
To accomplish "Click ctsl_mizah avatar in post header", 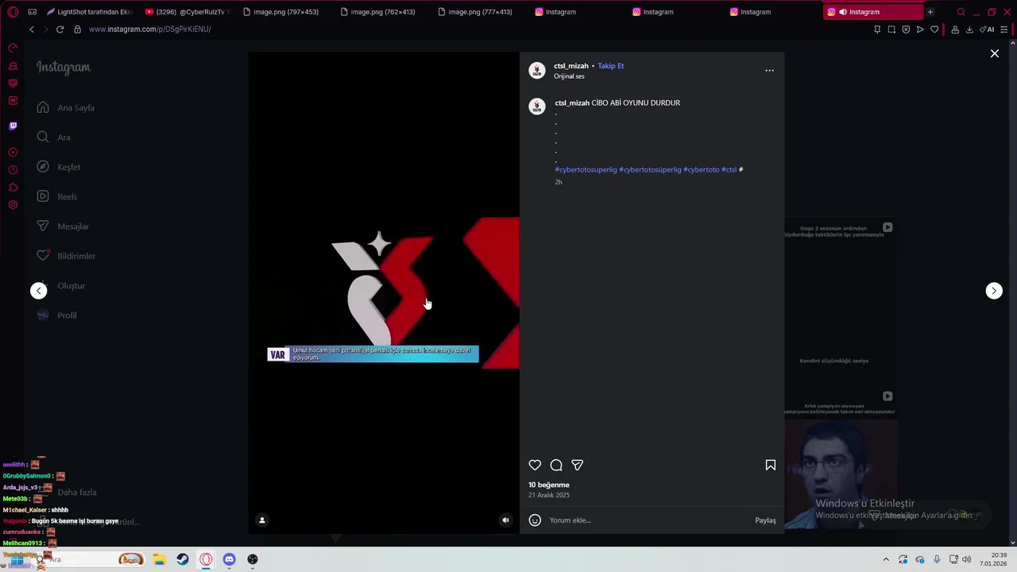I will pyautogui.click(x=537, y=71).
